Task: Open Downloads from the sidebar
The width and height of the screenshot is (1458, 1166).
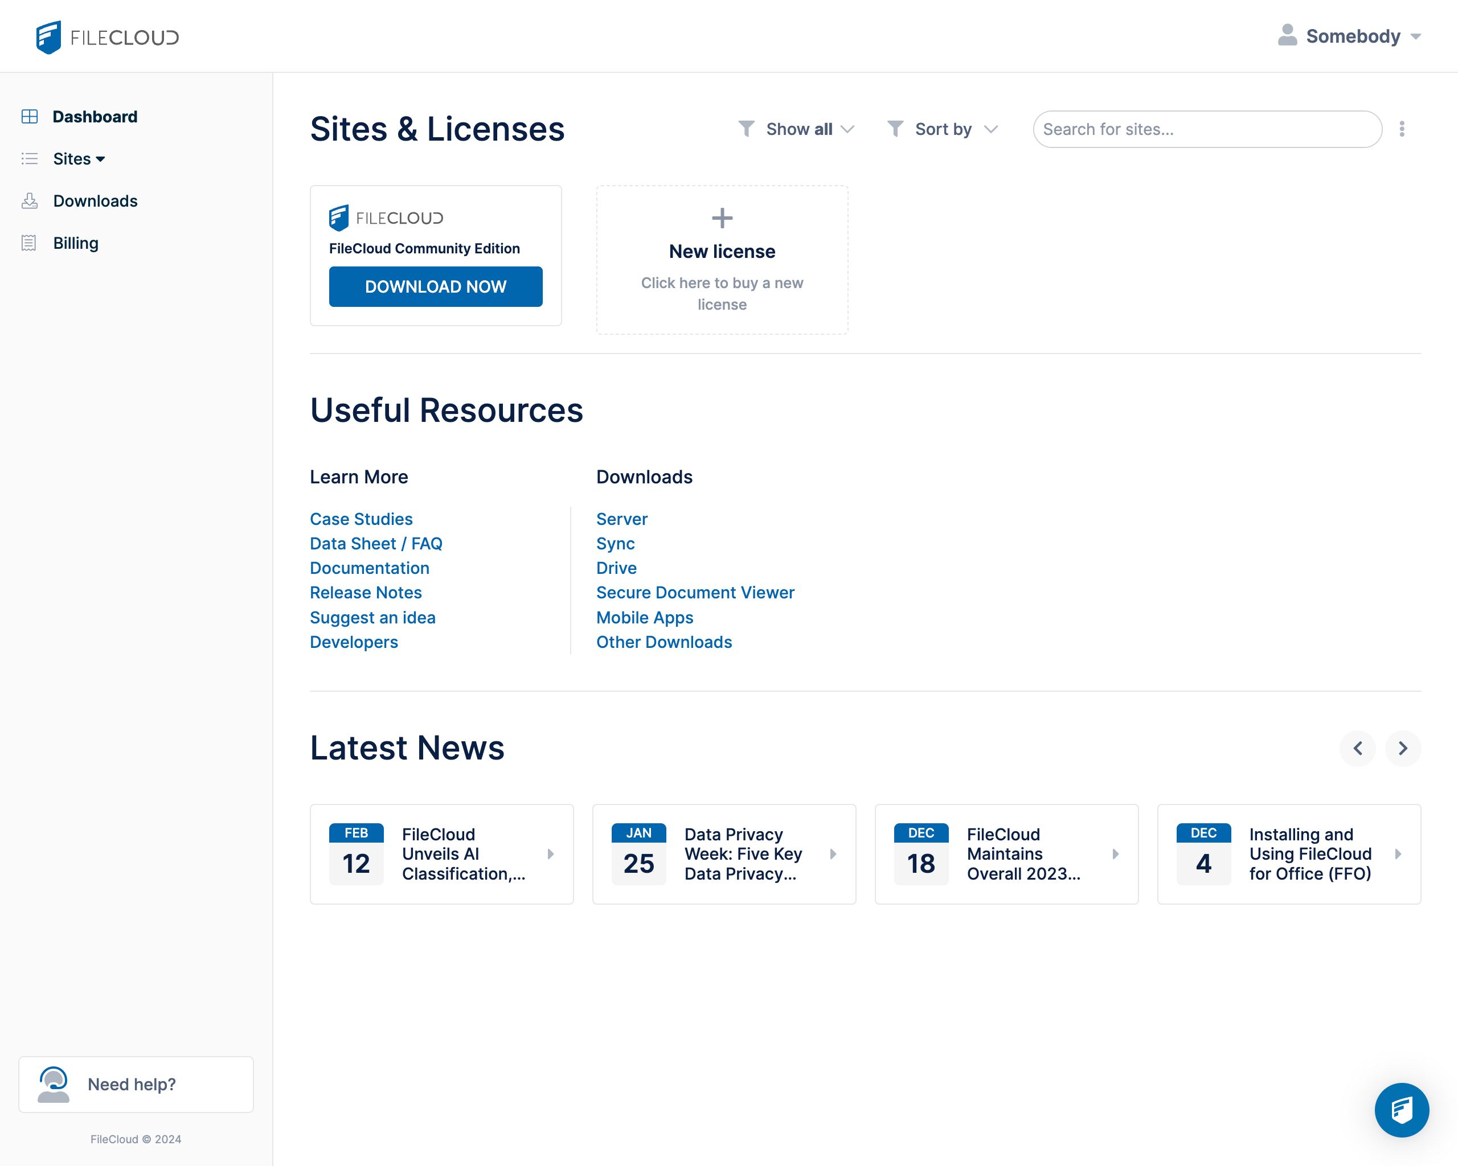Action: click(95, 201)
